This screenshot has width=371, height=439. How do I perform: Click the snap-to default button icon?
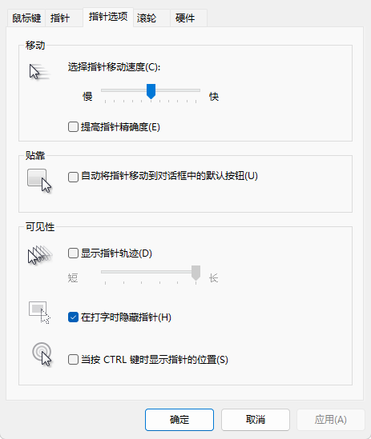coord(39,181)
